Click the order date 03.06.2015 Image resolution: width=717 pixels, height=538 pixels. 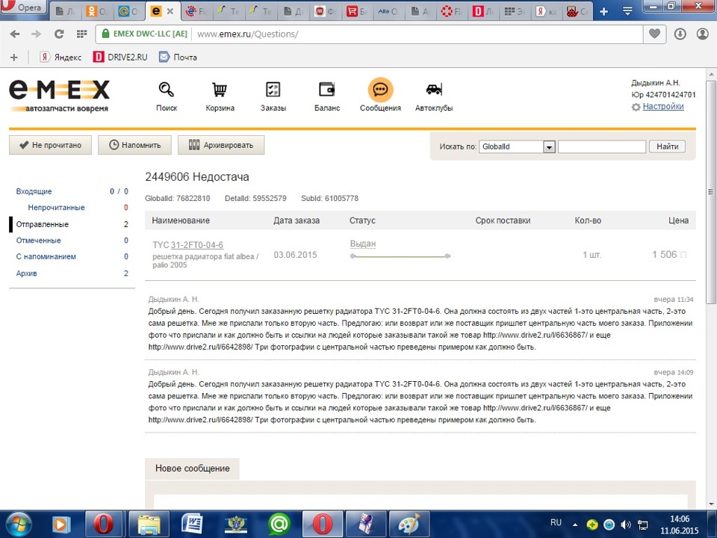coord(296,255)
